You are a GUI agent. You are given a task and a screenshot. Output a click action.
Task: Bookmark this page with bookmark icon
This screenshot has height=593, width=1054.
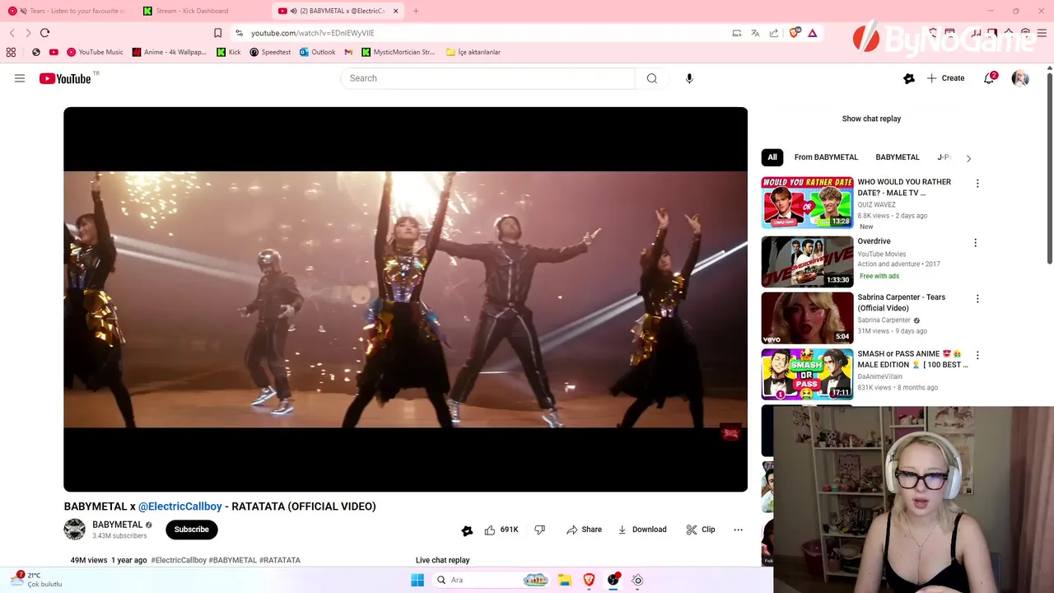click(217, 33)
